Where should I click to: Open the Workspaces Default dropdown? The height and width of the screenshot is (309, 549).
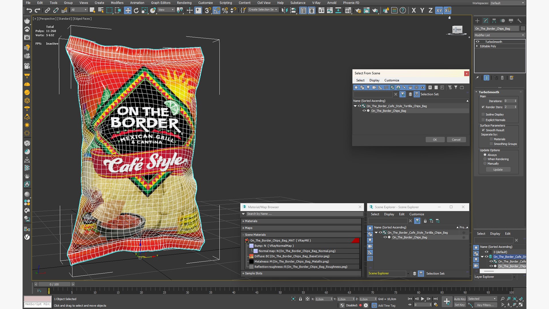507,3
